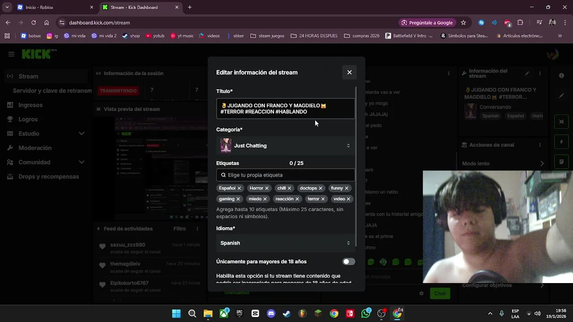
Task: Open the Kick hamburger menu
Action: tap(11, 54)
